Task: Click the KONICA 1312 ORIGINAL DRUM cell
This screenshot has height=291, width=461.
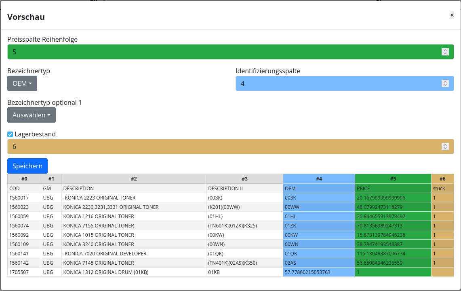Action: click(x=134, y=272)
